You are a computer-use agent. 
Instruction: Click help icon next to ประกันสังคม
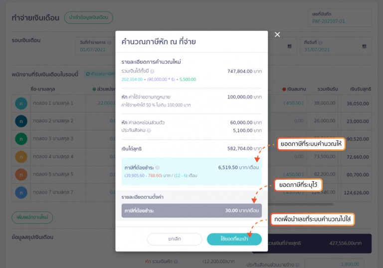149,130
